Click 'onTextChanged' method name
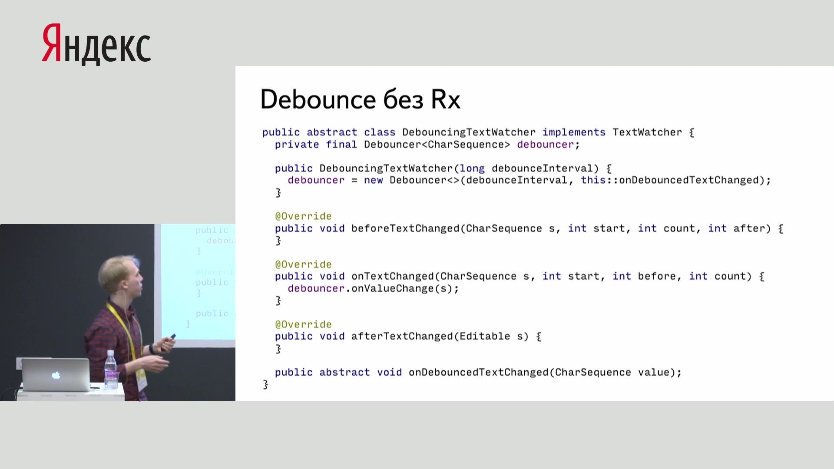This screenshot has width=834, height=469. [392, 276]
